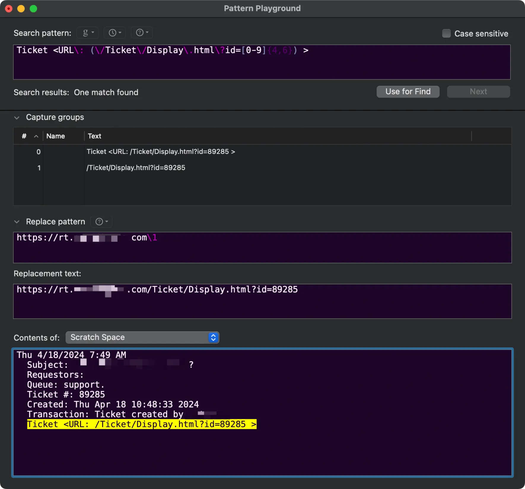Screen dimensions: 525x489
Task: Select capture group row 0
Action: (160, 152)
